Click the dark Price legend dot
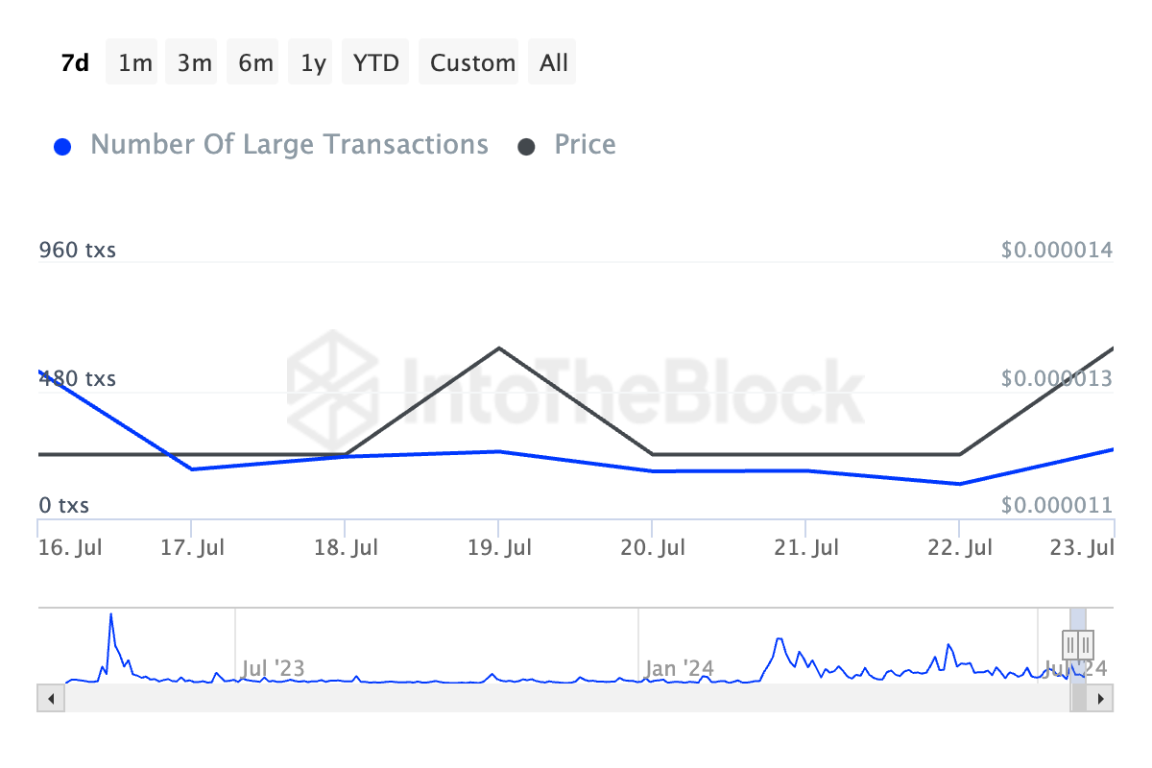This screenshot has height=768, width=1152. (x=526, y=147)
